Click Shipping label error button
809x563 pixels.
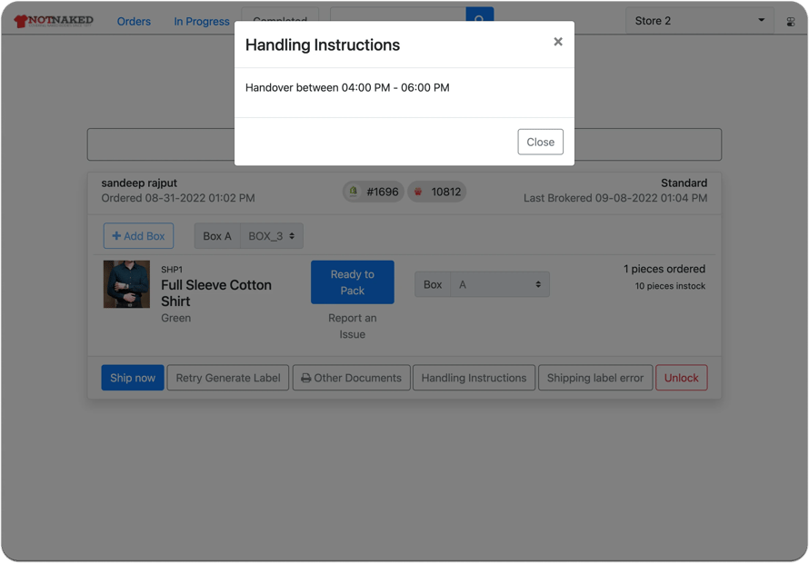click(594, 378)
